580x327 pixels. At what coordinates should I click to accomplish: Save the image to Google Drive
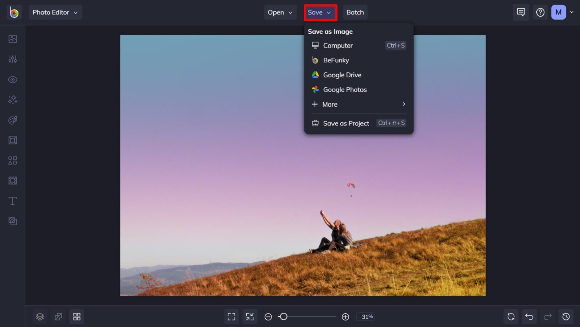coord(342,75)
